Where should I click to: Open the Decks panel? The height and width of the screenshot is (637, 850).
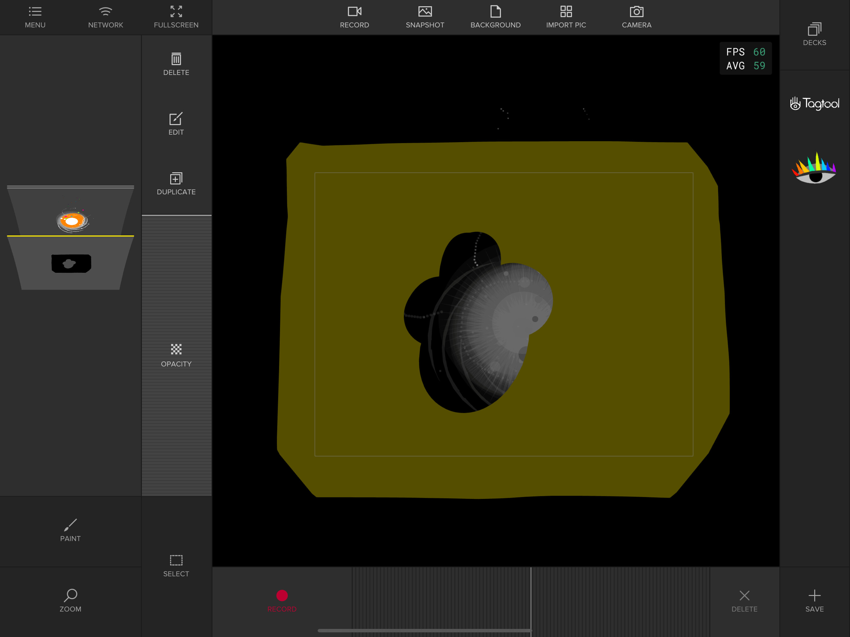[x=814, y=35]
